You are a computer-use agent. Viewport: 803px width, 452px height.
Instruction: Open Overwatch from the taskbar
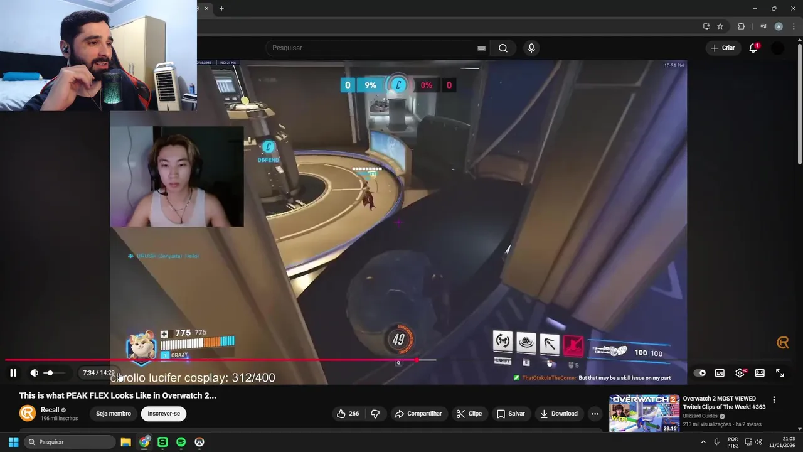tap(199, 442)
